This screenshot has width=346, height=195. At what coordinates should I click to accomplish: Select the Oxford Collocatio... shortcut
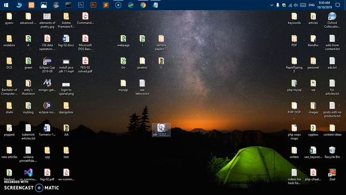click(332, 21)
